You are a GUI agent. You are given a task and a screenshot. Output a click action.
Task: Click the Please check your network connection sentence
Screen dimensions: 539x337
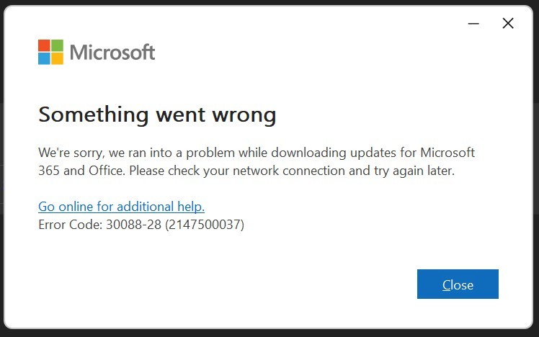click(292, 171)
